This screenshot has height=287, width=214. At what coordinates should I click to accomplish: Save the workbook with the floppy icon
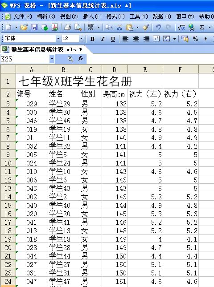(x=34, y=28)
